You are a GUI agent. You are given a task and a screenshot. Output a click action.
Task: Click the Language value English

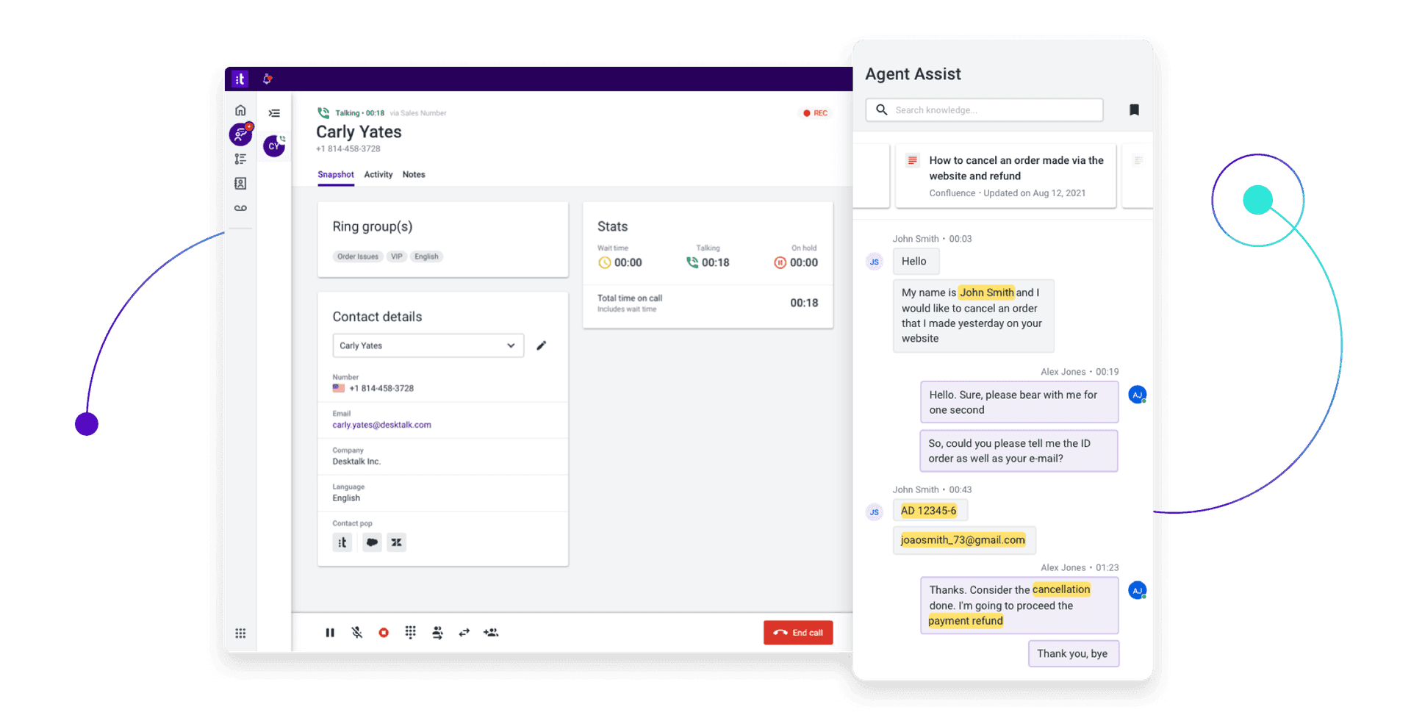(346, 498)
